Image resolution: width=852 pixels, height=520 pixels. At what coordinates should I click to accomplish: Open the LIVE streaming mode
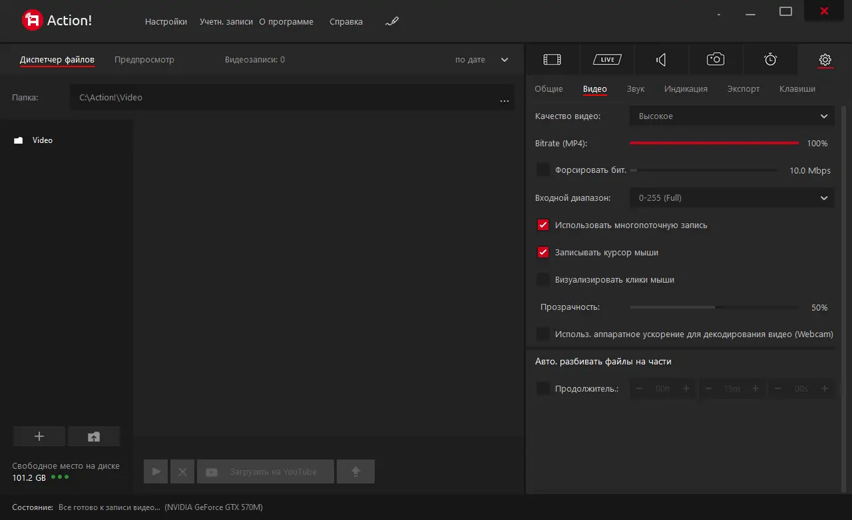coord(607,60)
